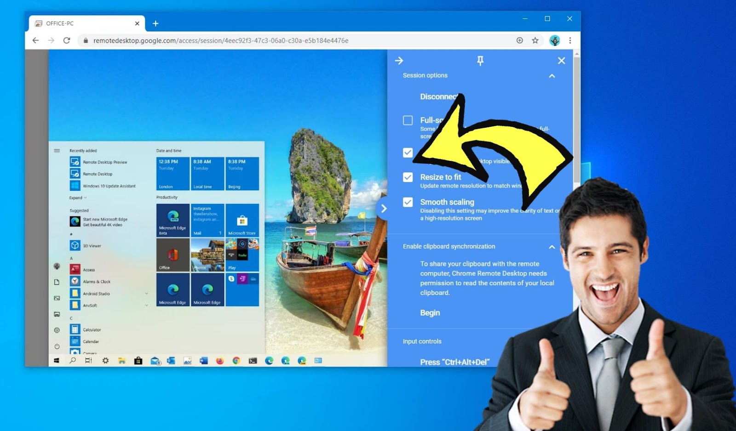The width and height of the screenshot is (736, 431).
Task: Click the user account avatar in Start sidebar
Action: pos(57,266)
